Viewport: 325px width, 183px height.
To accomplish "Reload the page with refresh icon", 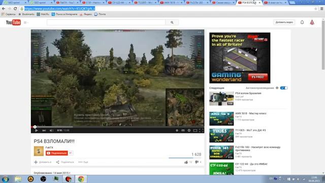I will [x=15, y=9].
